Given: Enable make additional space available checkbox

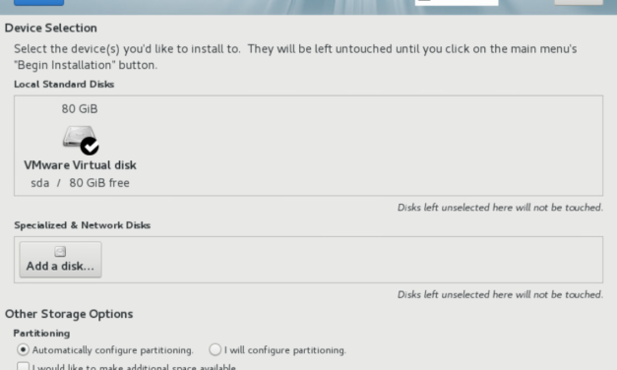Looking at the screenshot, I should point(23,367).
